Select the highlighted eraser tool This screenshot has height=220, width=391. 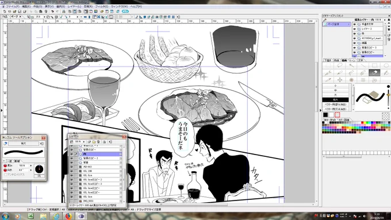click(374, 73)
